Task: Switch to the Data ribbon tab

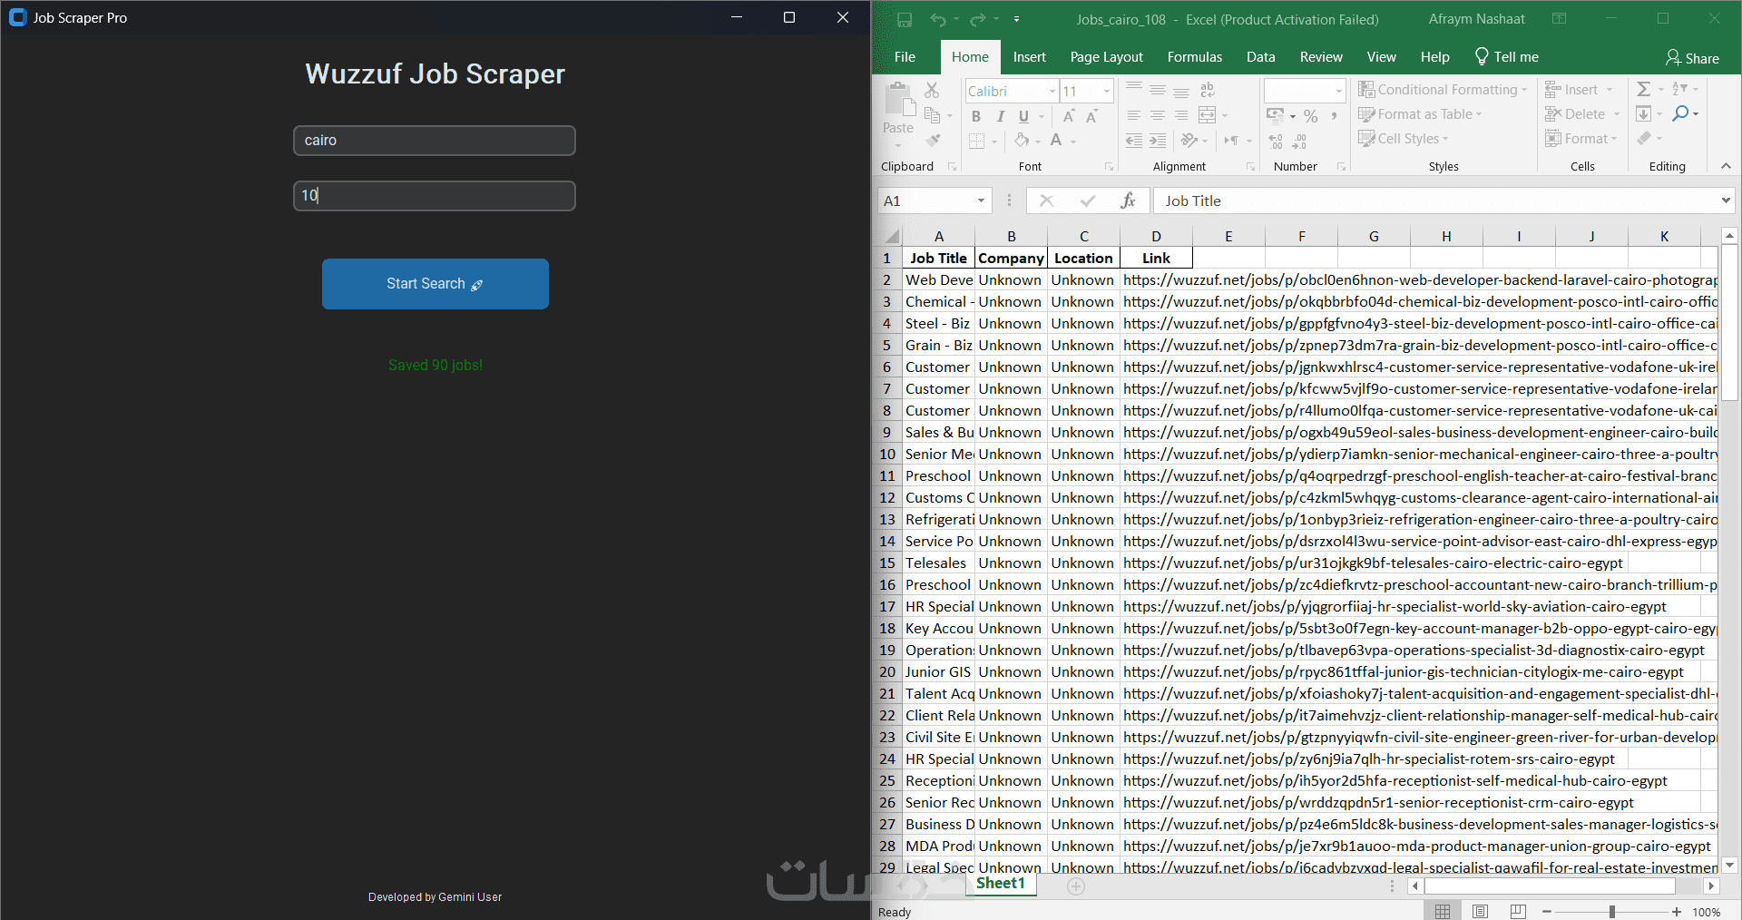Action: (1260, 57)
